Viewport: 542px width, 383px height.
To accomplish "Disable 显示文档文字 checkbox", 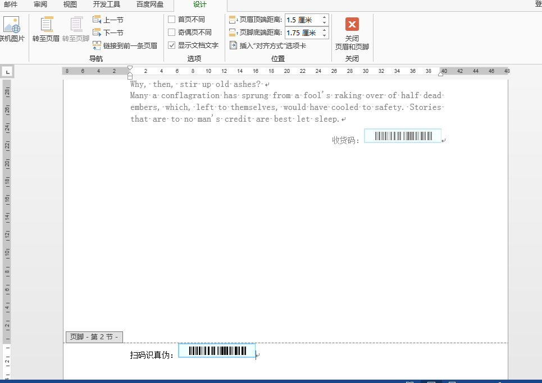I will pyautogui.click(x=172, y=45).
